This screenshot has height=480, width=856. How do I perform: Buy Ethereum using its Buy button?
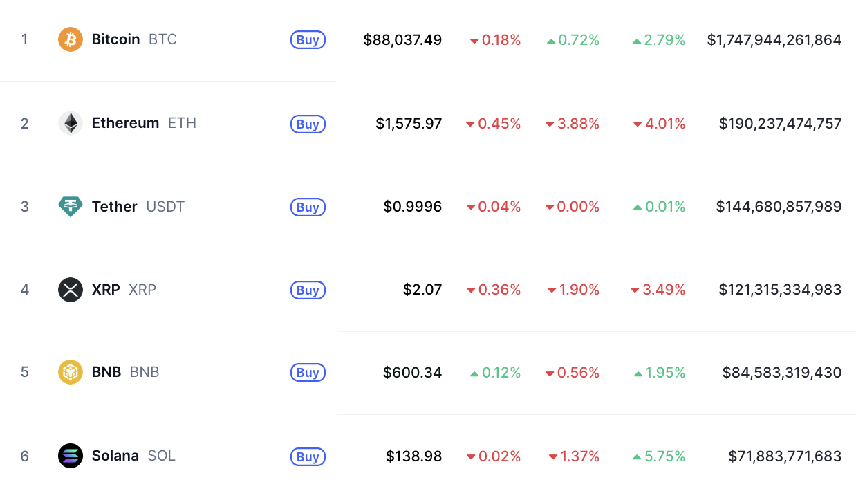click(308, 124)
